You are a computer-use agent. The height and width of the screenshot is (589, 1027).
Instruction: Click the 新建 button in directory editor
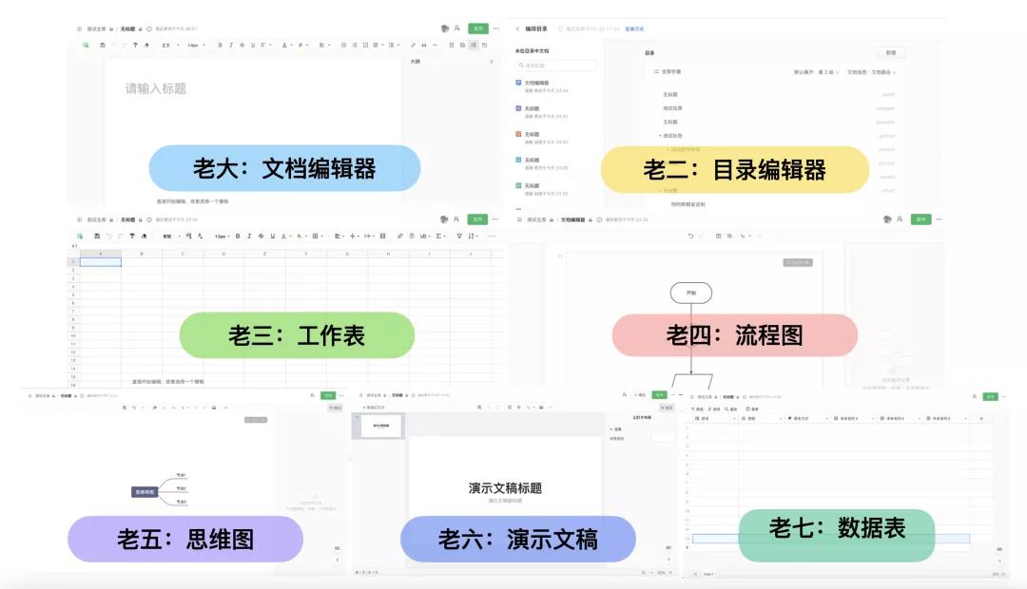click(891, 52)
